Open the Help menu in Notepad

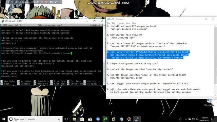tap(134, 23)
